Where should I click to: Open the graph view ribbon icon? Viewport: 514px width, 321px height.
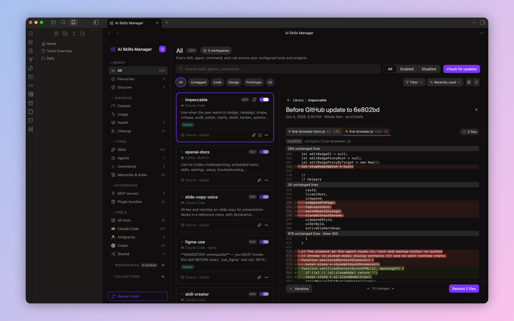[31, 59]
